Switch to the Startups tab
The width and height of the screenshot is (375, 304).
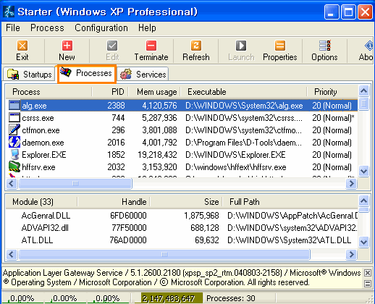(x=30, y=74)
